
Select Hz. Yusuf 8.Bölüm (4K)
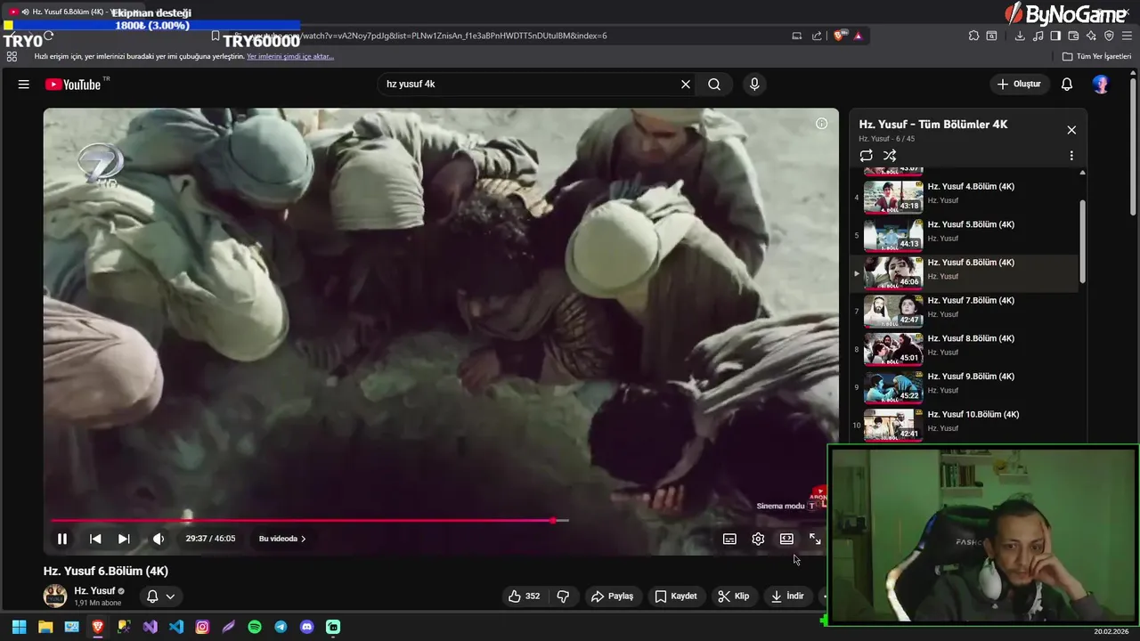pyautogui.click(x=965, y=349)
